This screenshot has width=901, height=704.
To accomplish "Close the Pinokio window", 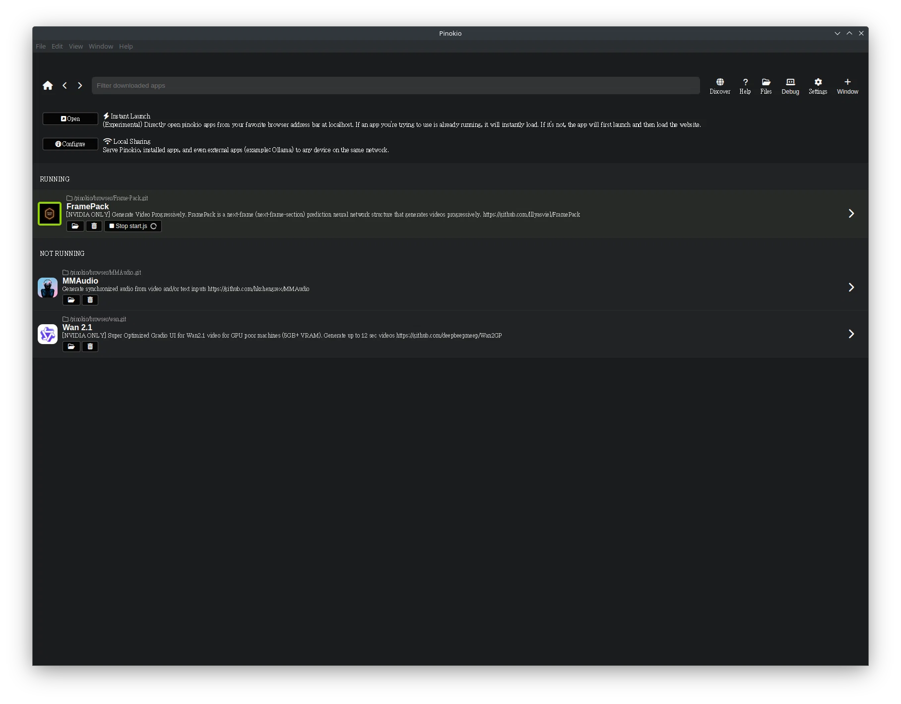I will click(861, 33).
